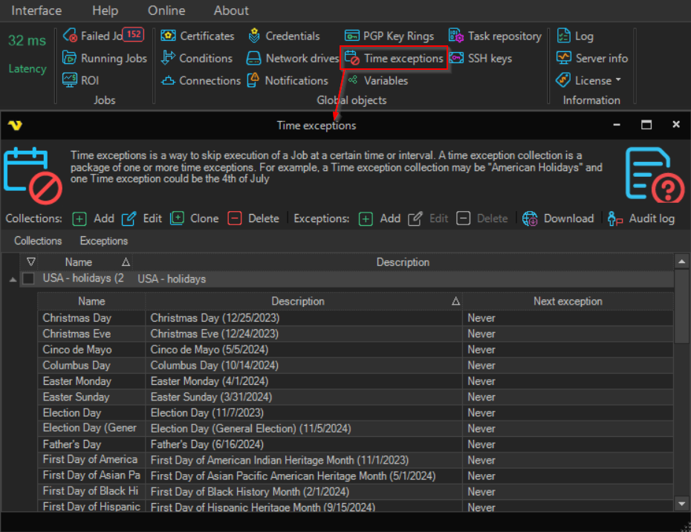Click the scroll down arrow of exceptions list
691x532 pixels.
(681, 504)
